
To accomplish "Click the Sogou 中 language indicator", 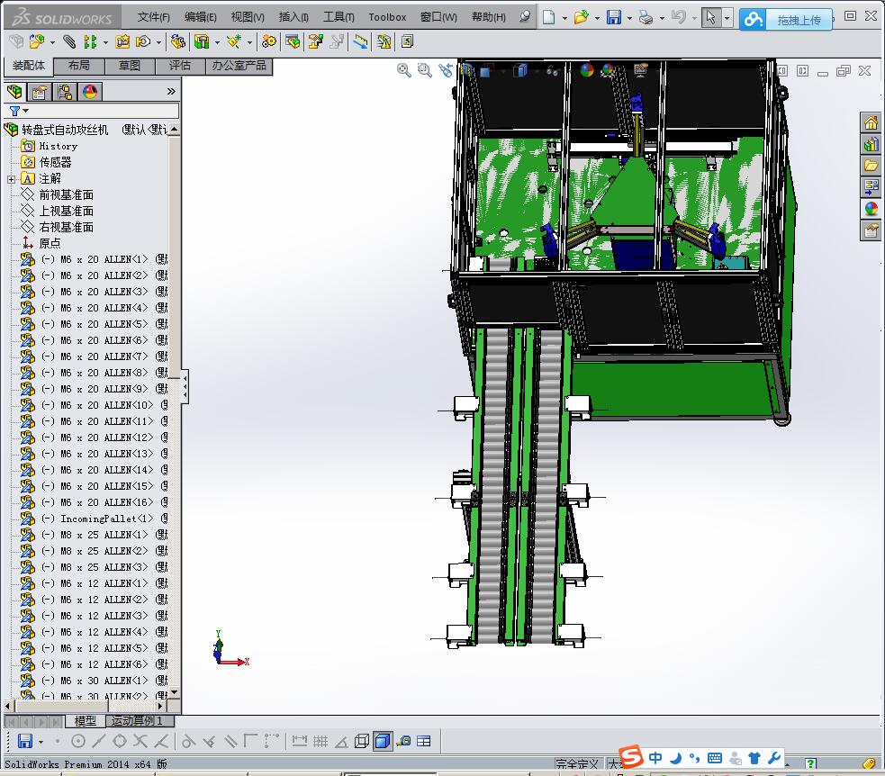I will pyautogui.click(x=655, y=758).
